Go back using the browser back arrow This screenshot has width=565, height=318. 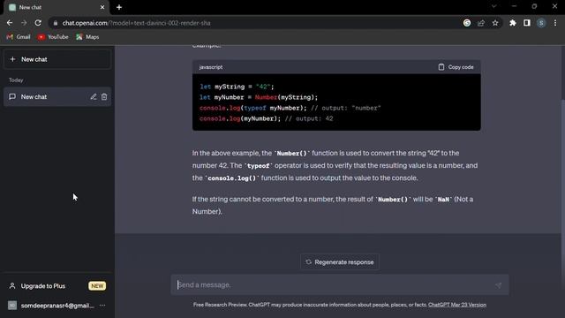pyautogui.click(x=10, y=23)
